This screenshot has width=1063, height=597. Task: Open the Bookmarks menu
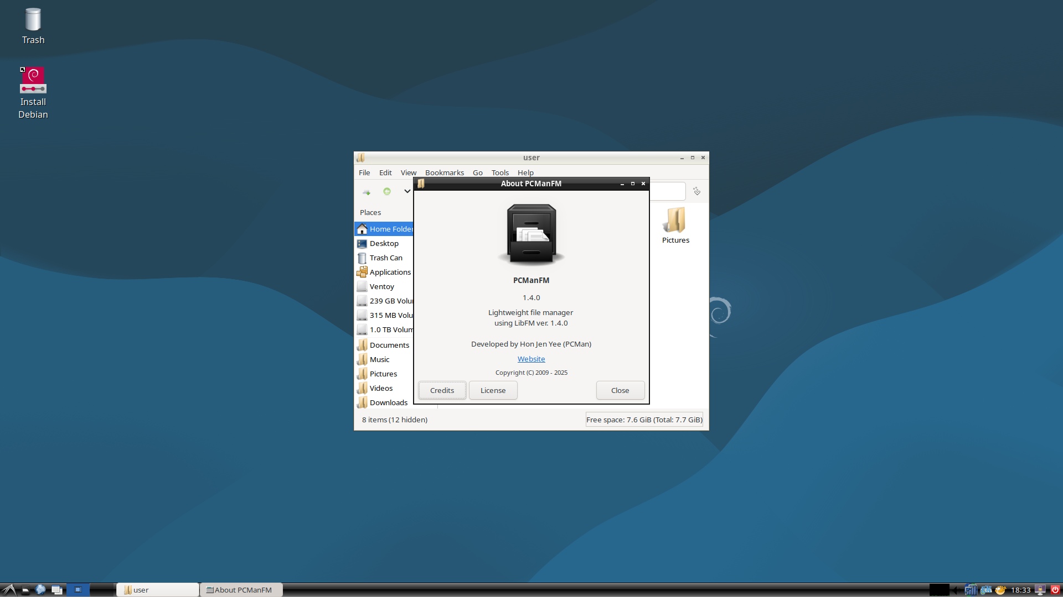[444, 172]
